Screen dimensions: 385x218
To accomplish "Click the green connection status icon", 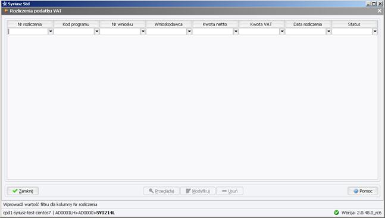I will coord(336,213).
